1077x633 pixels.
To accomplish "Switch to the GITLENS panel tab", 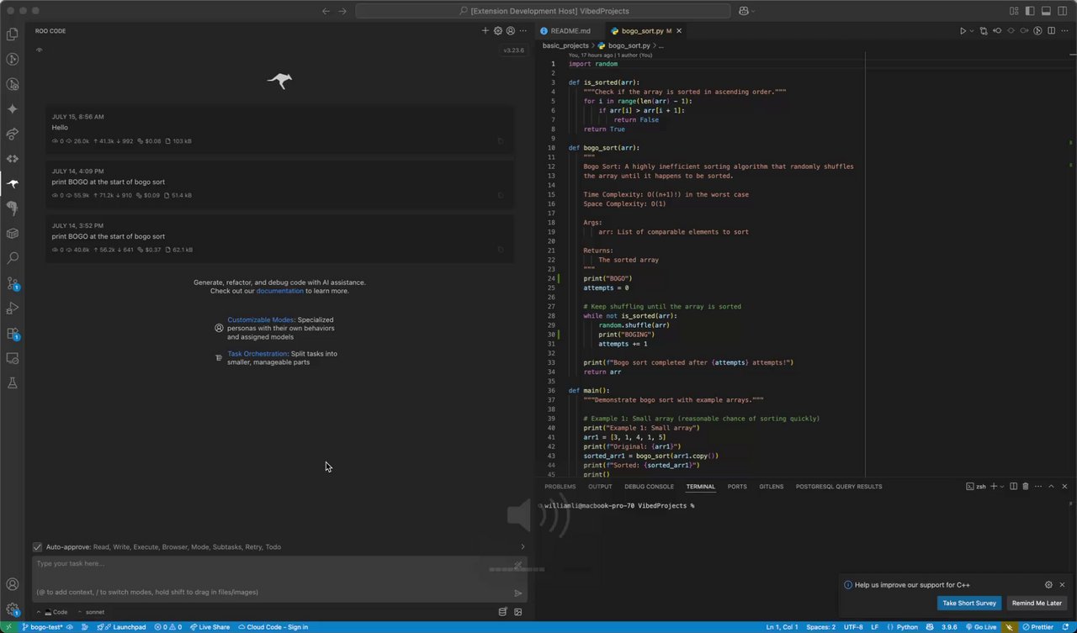I will [x=771, y=487].
